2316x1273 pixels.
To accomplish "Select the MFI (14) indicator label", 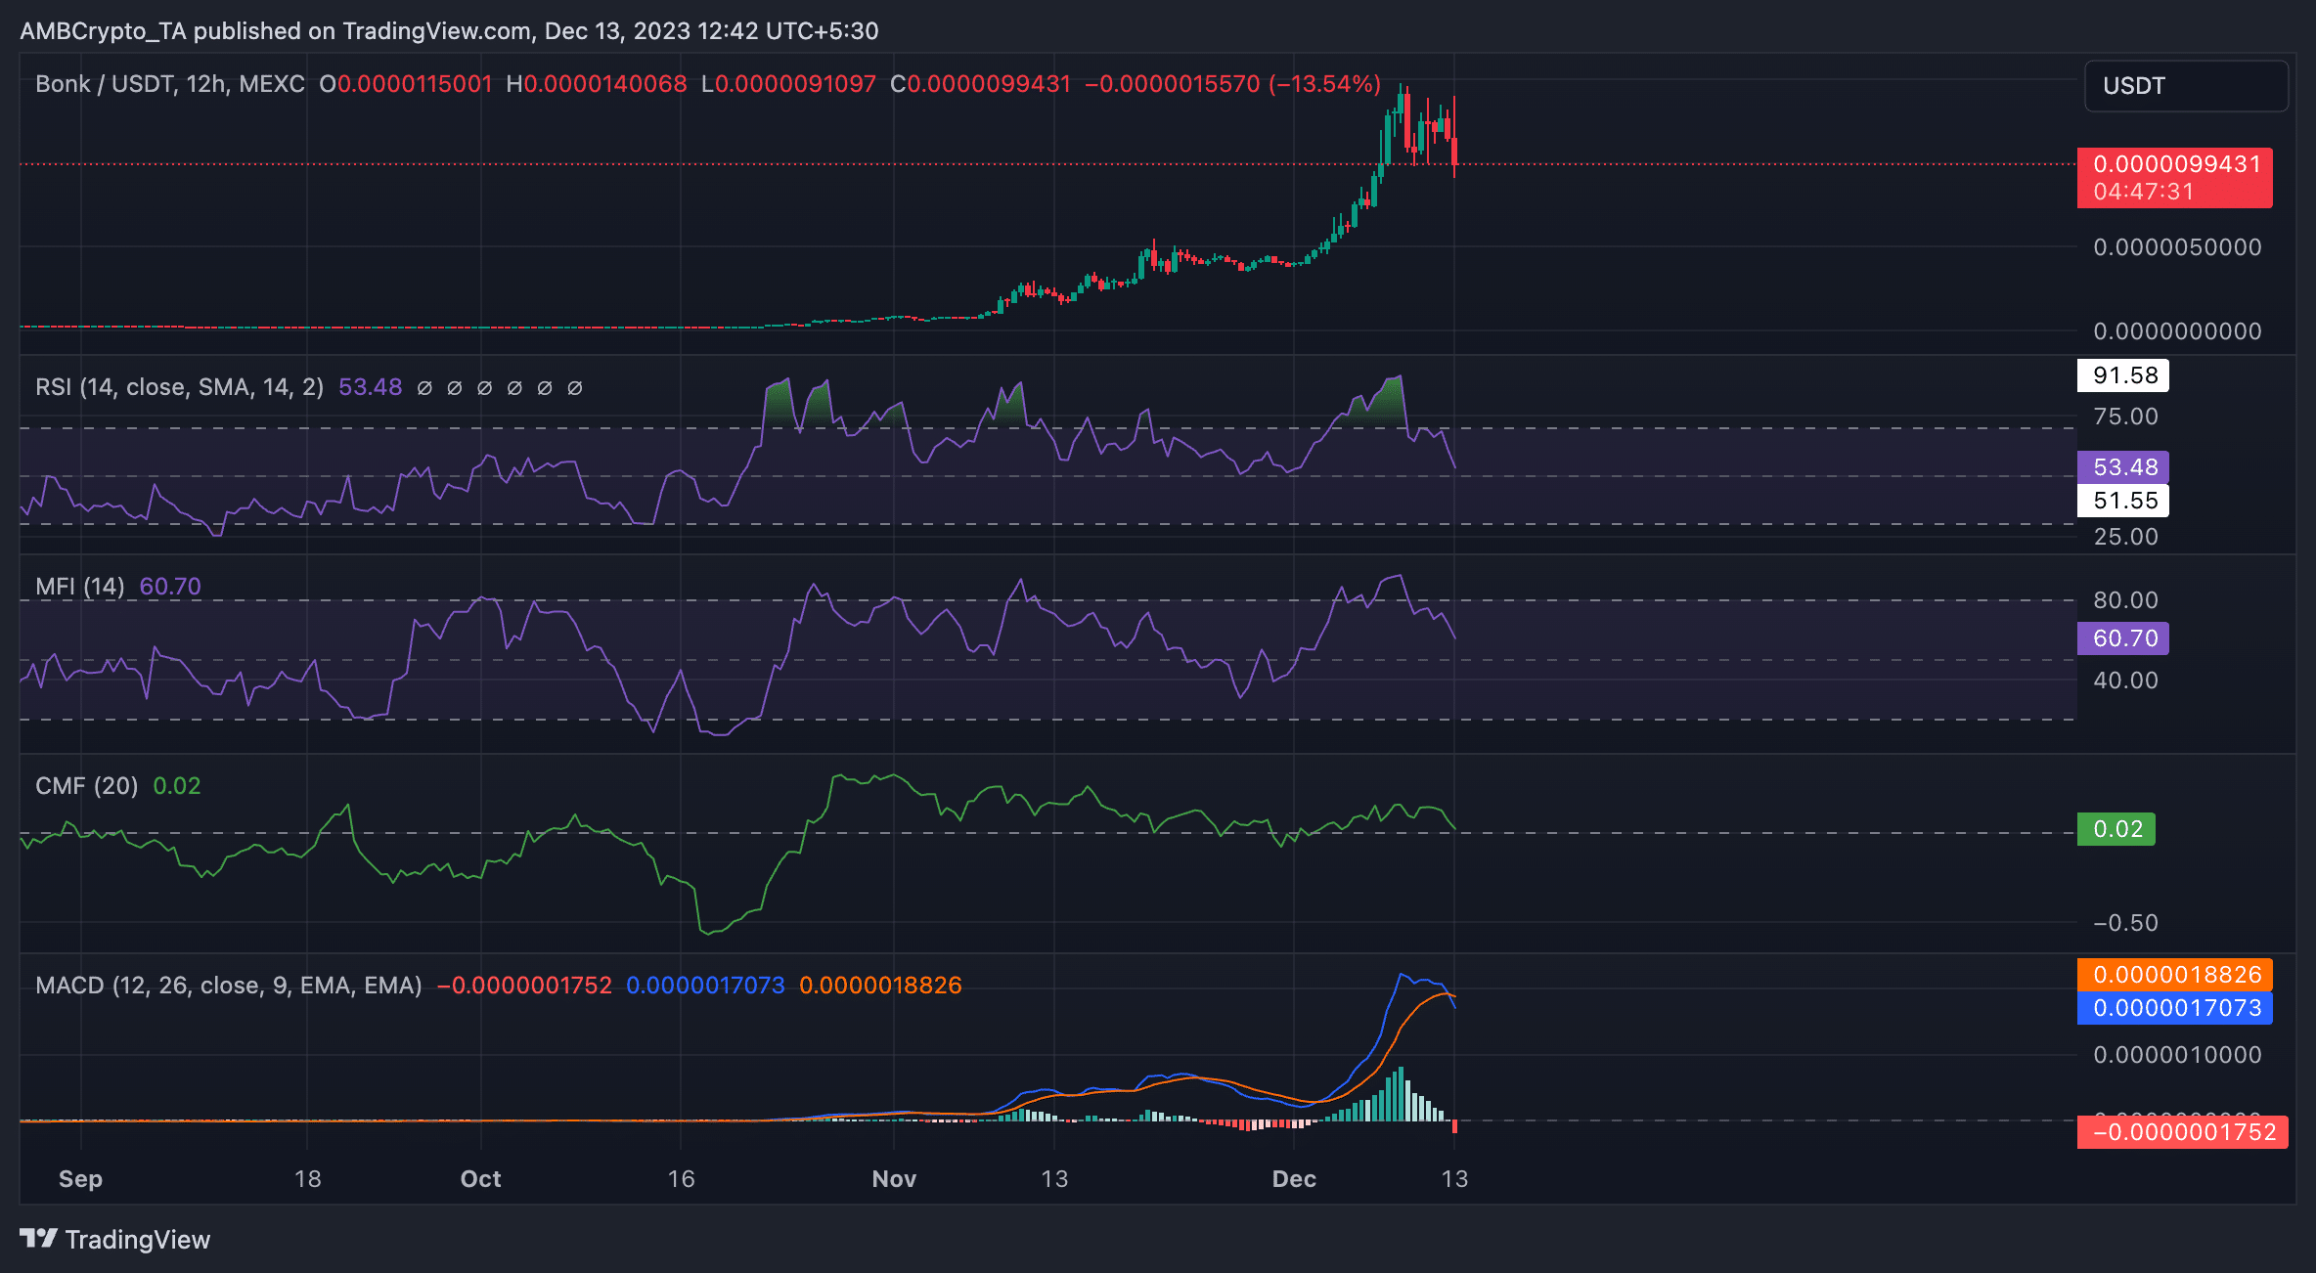I will pyautogui.click(x=80, y=587).
